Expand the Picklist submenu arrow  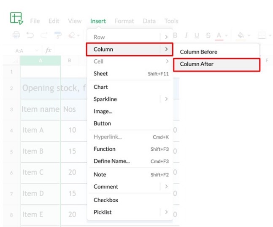[166, 212]
